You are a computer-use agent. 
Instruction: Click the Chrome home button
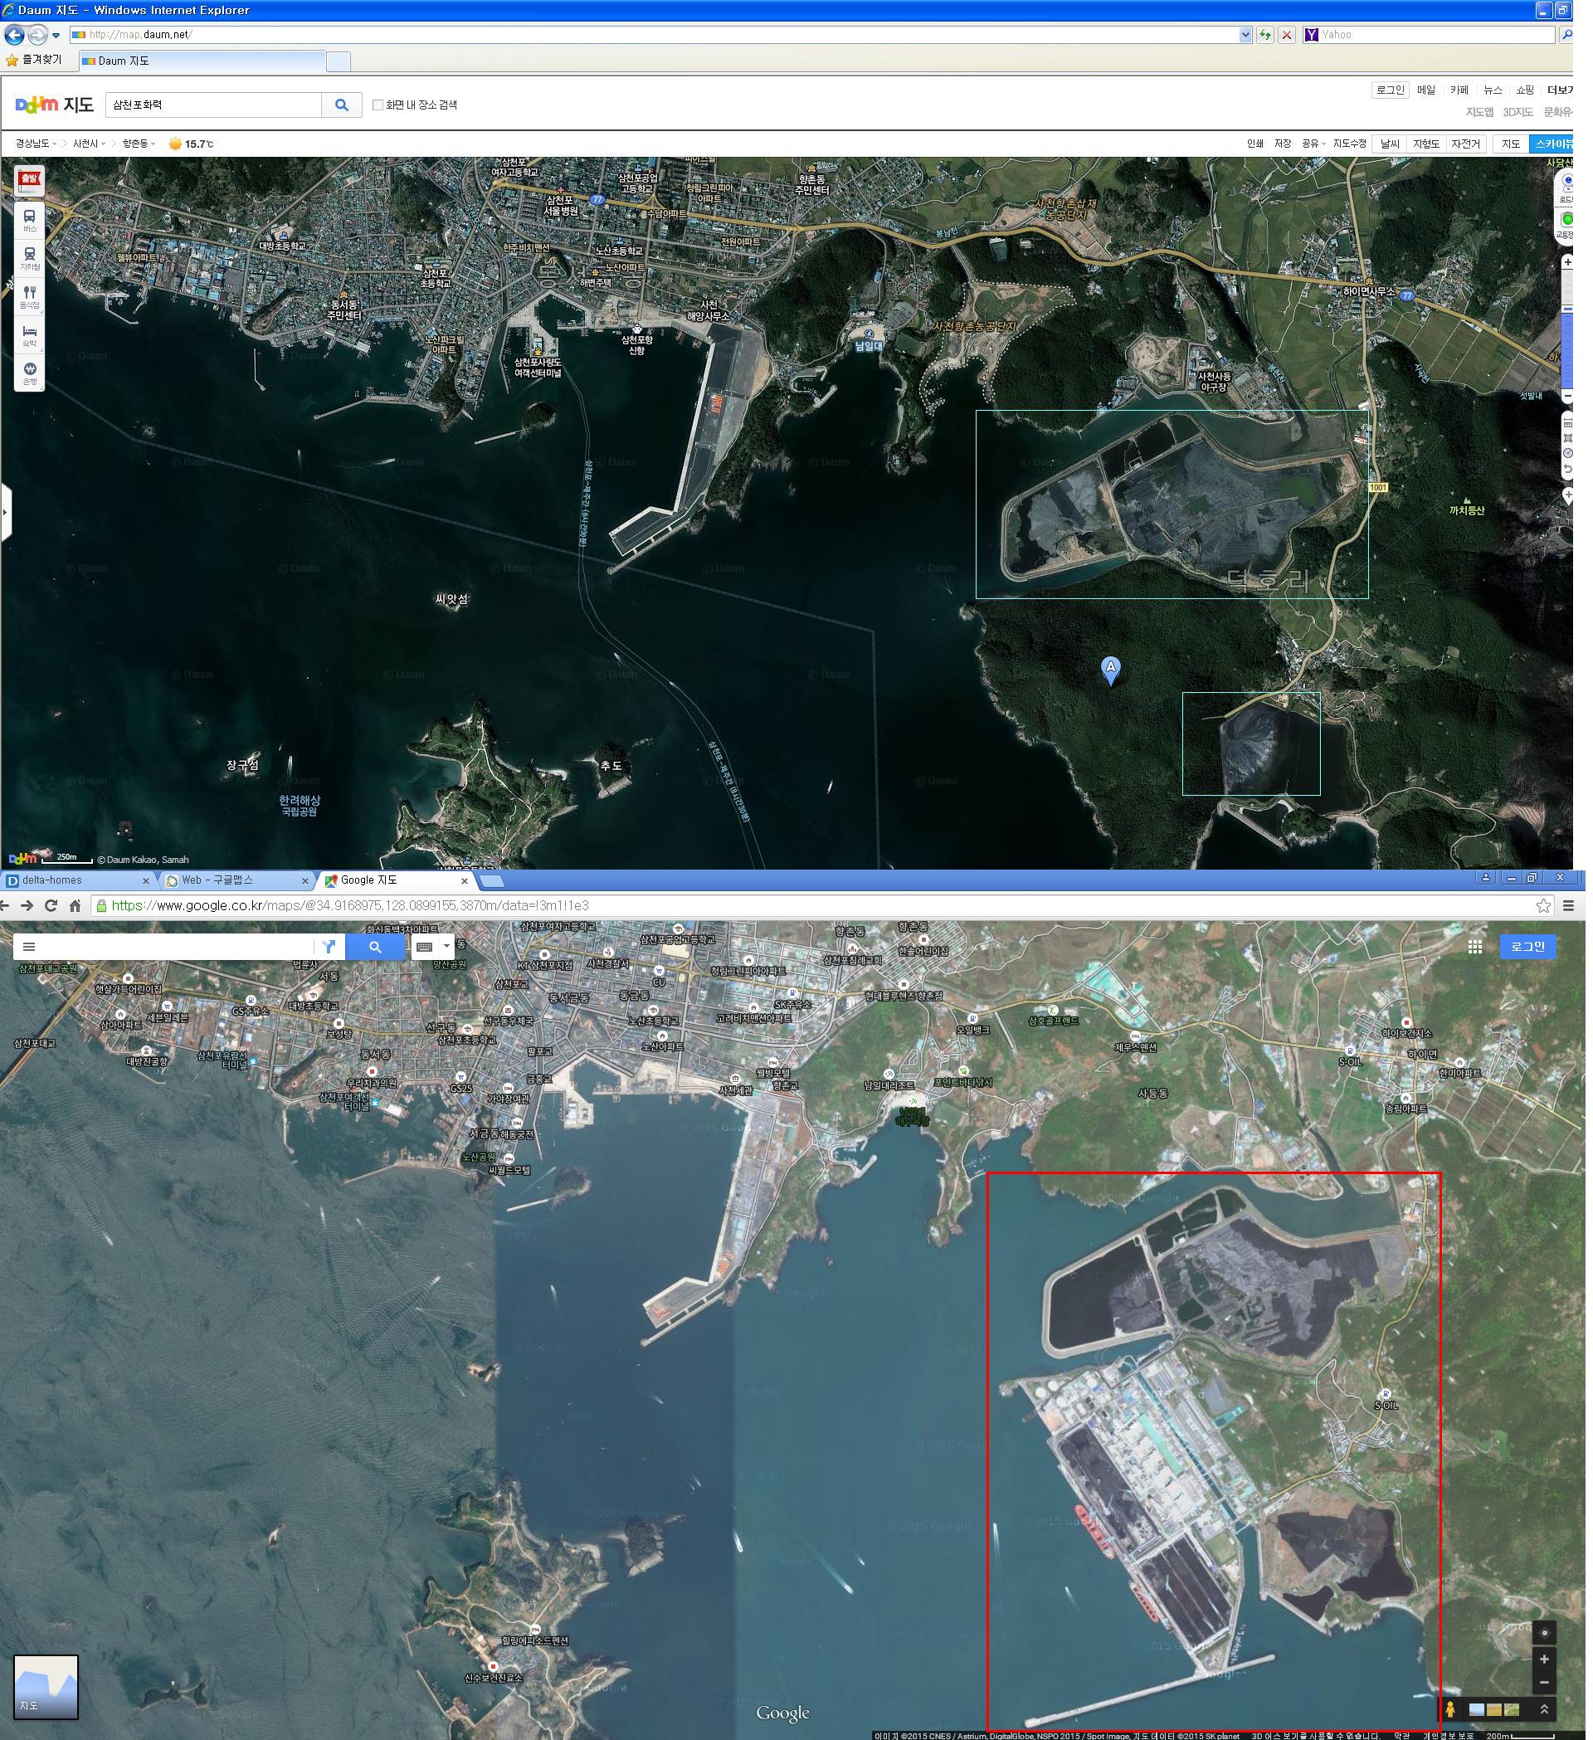75,905
